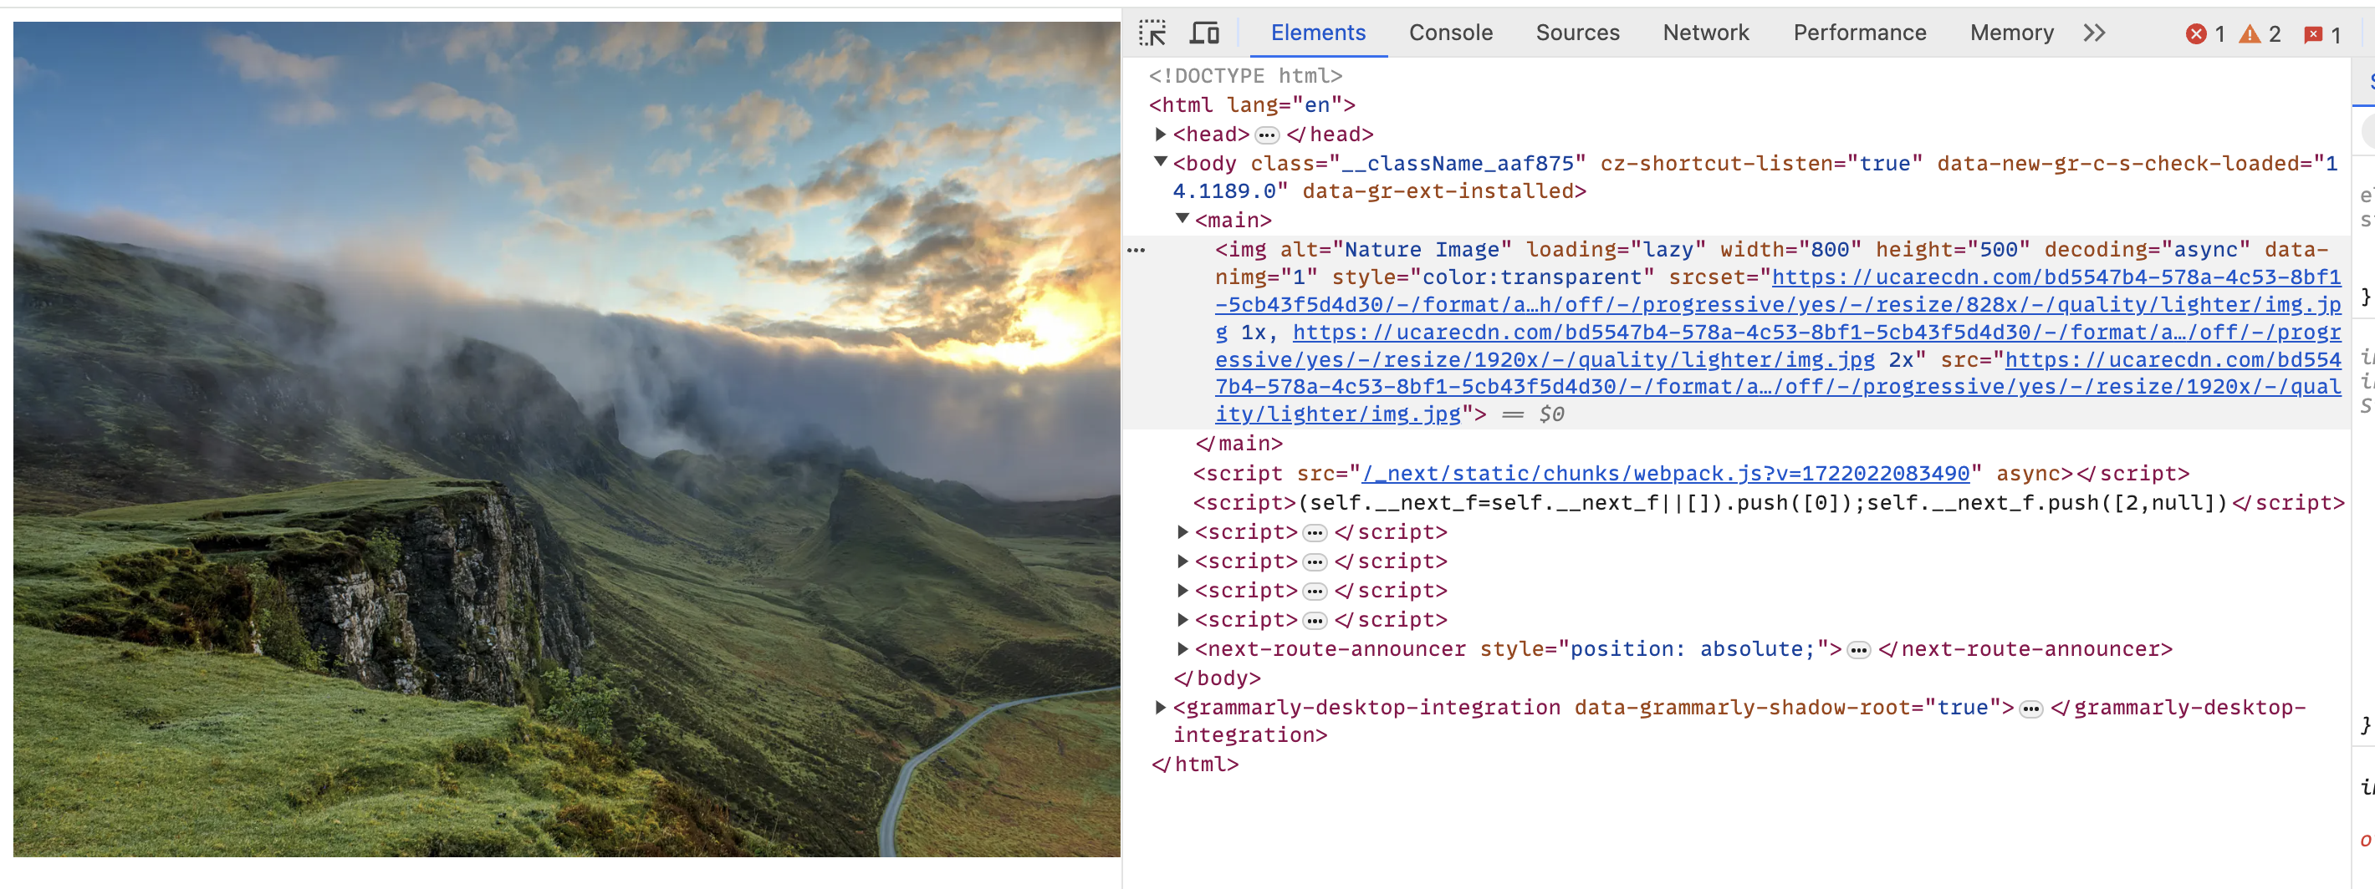Open the More panels chevron menu
Viewport: 2375px width, 889px height.
coord(2094,33)
